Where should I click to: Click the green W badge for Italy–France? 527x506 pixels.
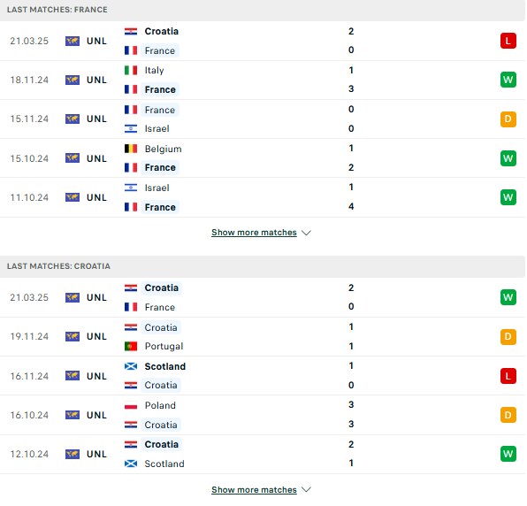pos(508,80)
